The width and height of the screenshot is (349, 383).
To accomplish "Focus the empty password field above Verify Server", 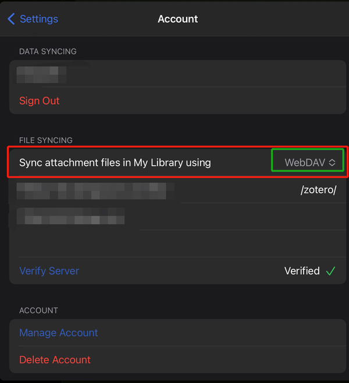I will [177, 243].
